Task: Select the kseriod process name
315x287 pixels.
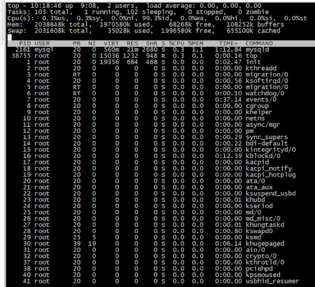Action: pyautogui.click(x=259, y=206)
